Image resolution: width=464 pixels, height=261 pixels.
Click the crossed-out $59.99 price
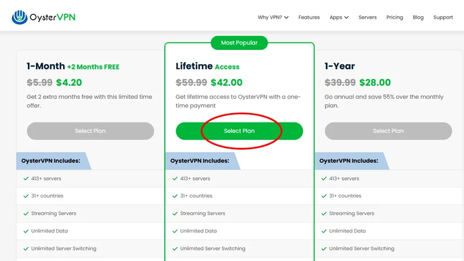(x=191, y=82)
